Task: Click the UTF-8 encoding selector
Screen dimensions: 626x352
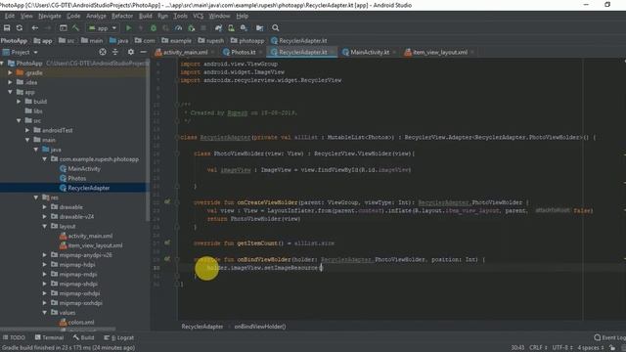Action: [x=563, y=348]
